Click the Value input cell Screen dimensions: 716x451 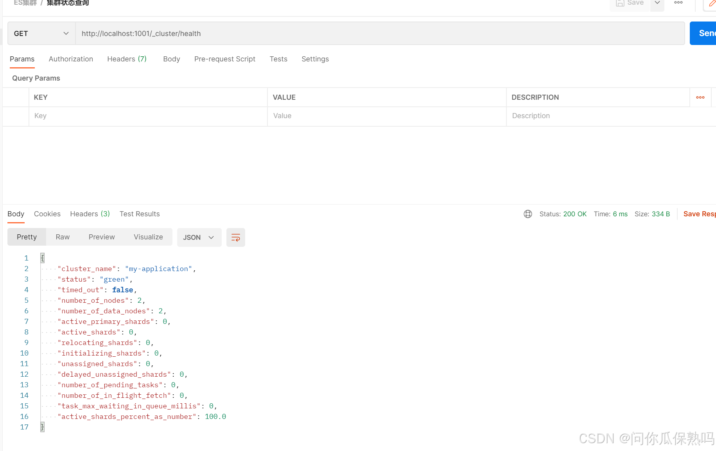387,116
